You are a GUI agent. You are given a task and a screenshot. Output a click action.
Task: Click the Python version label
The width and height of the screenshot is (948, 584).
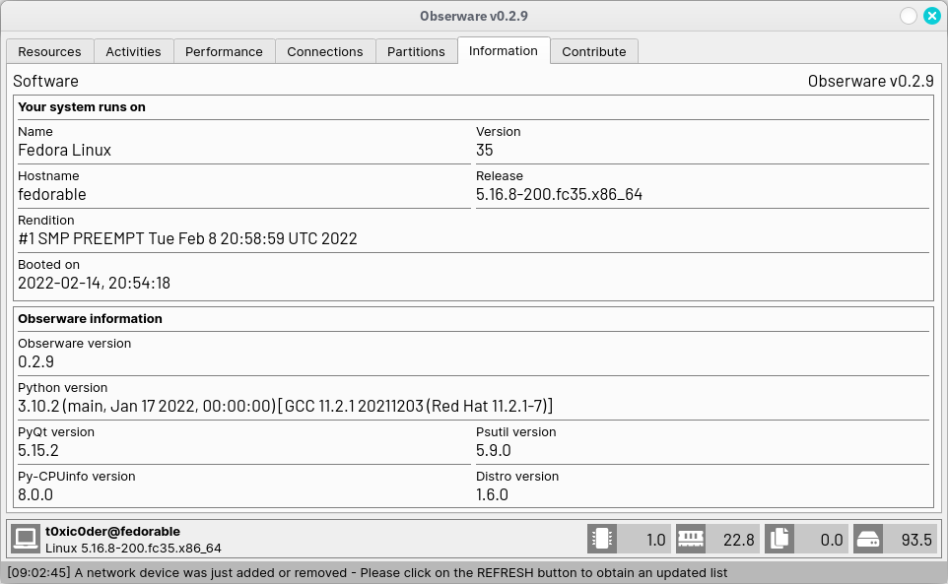[63, 388]
